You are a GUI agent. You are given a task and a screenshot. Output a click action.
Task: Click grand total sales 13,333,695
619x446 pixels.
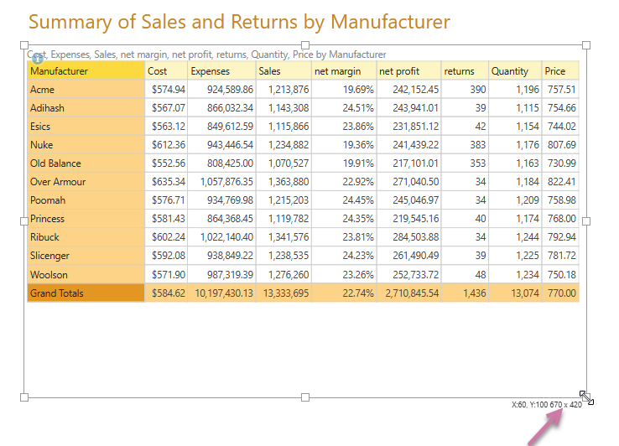(286, 293)
